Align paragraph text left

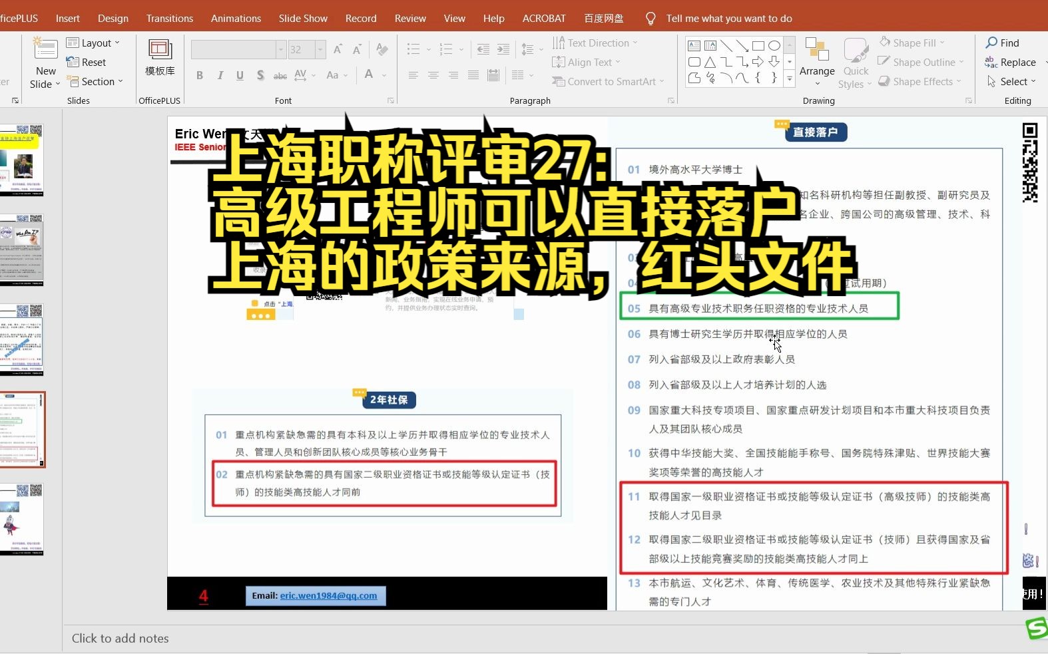[x=413, y=75]
